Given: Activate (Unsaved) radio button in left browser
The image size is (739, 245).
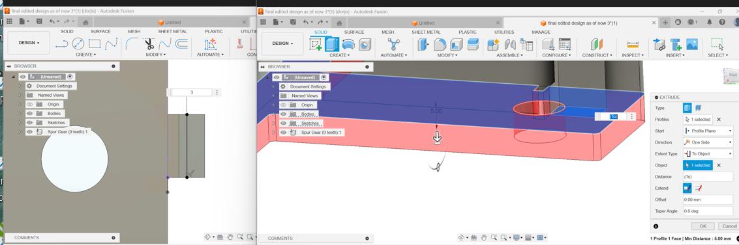Looking at the screenshot, I should [x=70, y=77].
